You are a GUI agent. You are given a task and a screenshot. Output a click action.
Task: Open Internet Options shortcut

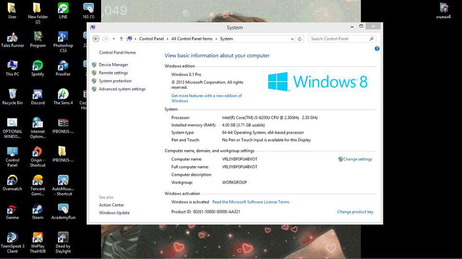tap(38, 128)
